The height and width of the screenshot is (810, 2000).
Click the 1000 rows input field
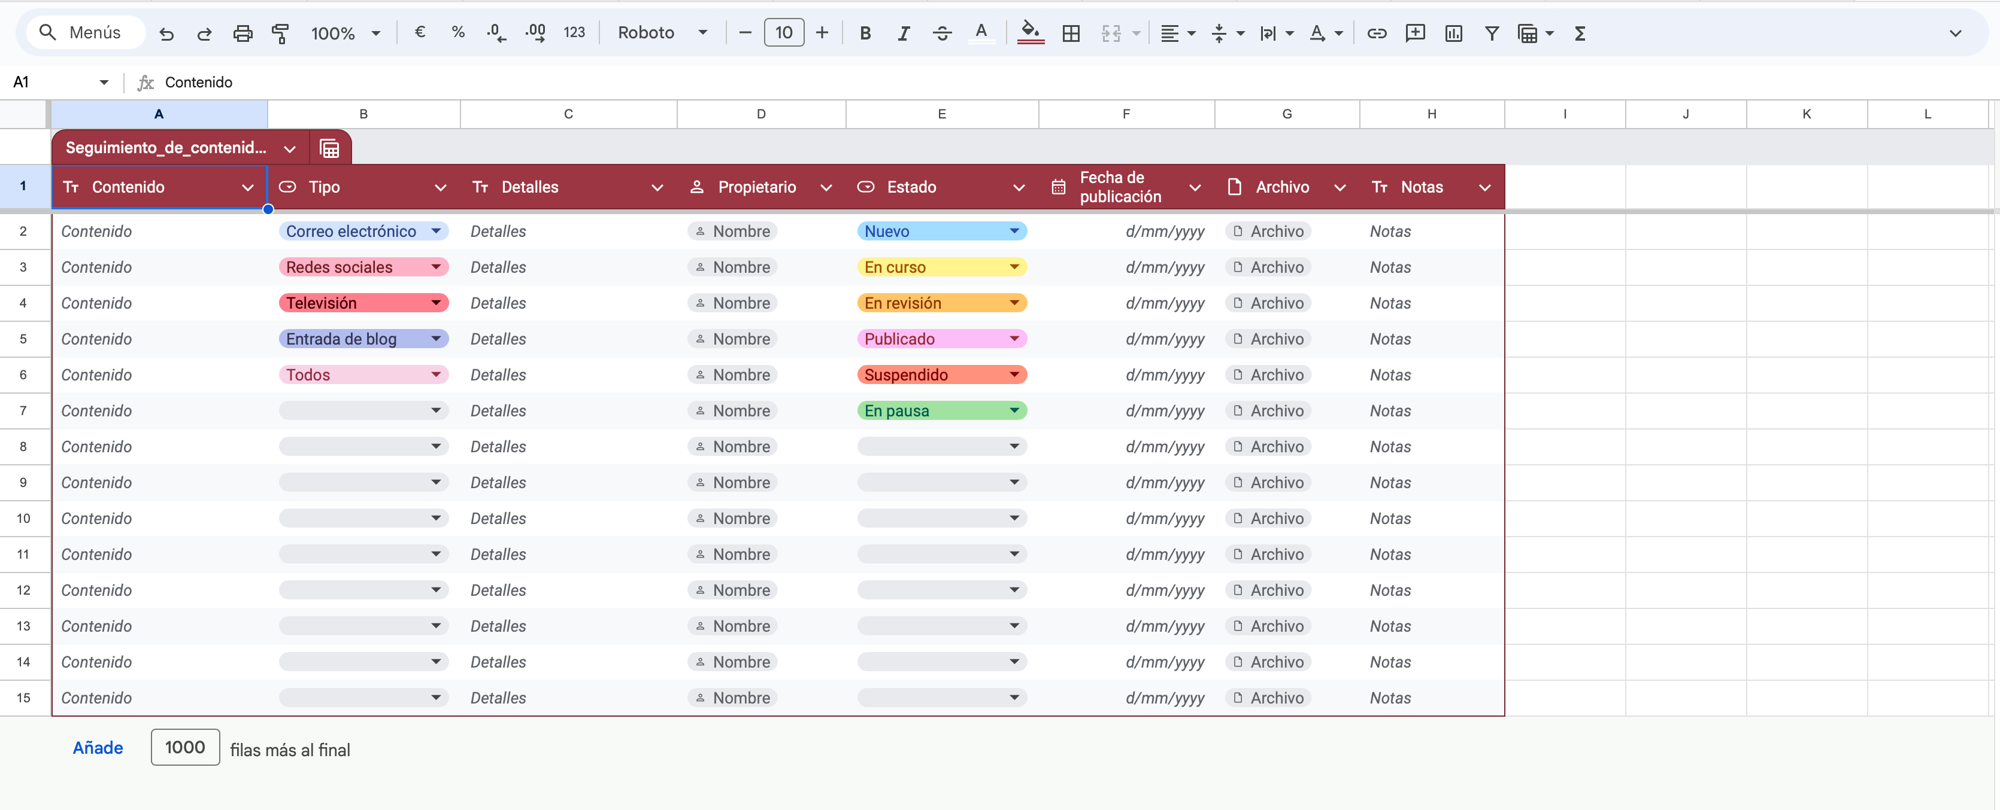point(185,747)
